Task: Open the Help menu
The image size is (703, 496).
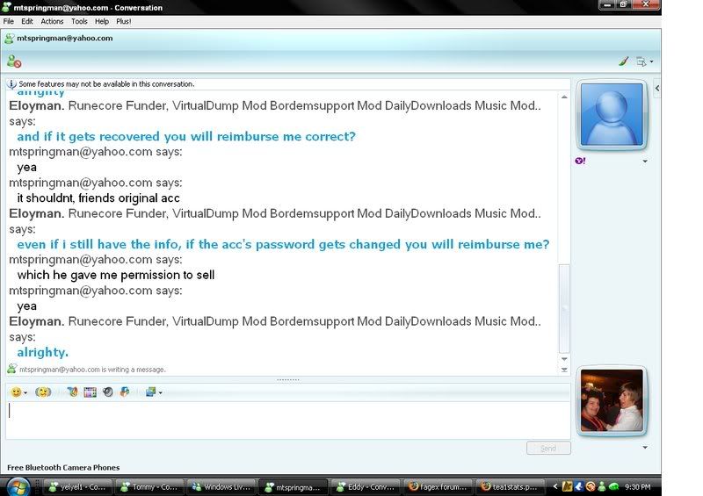Action: pos(102,21)
